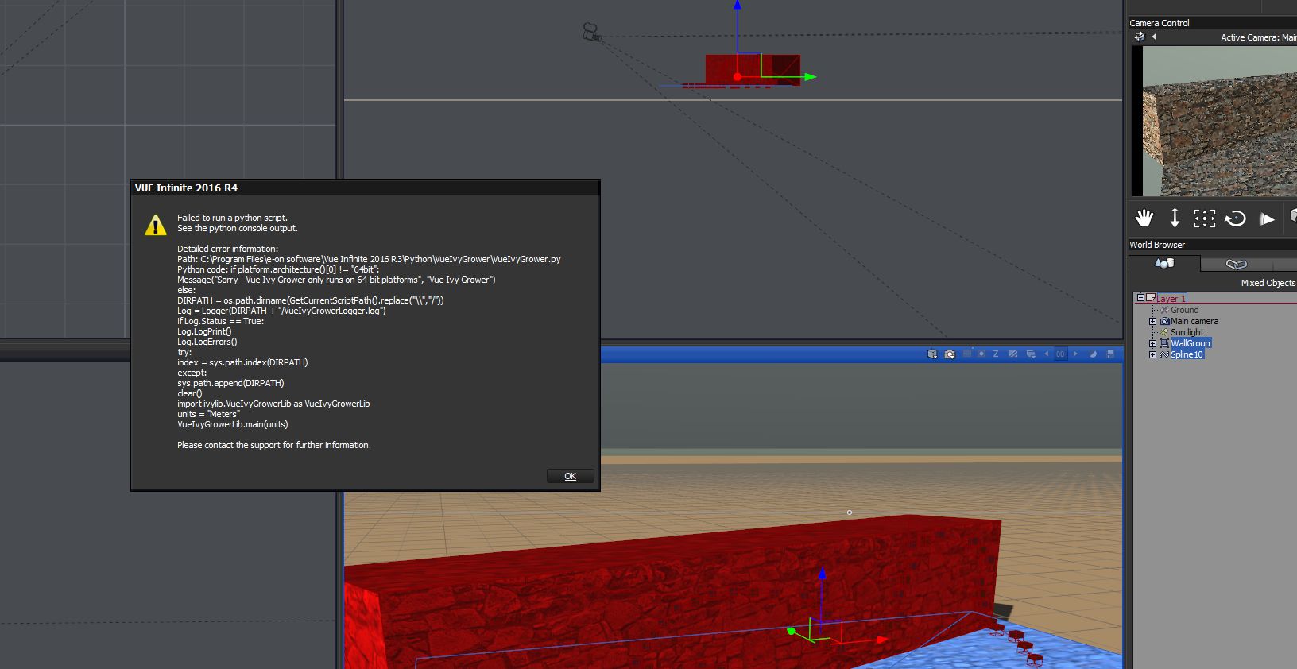Click the red axis arrow in perspective view
1297x669 pixels.
881,639
